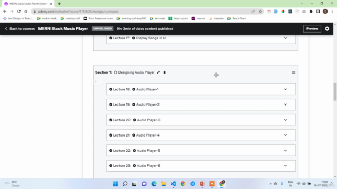Expand Lecture 20 Audio Player-3
Viewport: 337px width, 189px height.
pos(285,120)
